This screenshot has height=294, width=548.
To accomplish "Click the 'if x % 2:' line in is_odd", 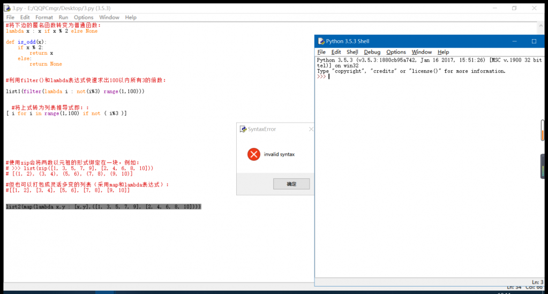I will [x=31, y=48].
